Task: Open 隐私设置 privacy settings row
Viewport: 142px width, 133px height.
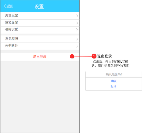Action: 40,23
